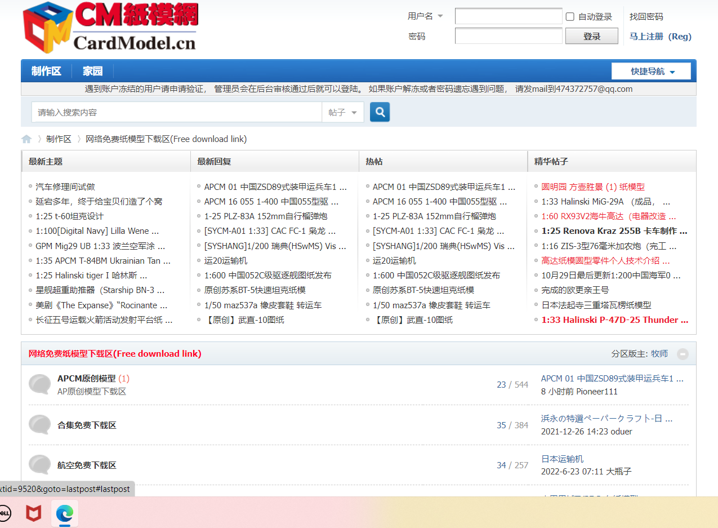The image size is (718, 528).
Task: Open the 合集免费下载区 forum
Action: (87, 425)
